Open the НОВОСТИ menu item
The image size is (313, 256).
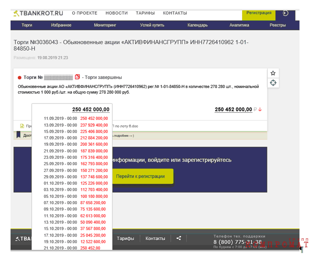pyautogui.click(x=117, y=13)
